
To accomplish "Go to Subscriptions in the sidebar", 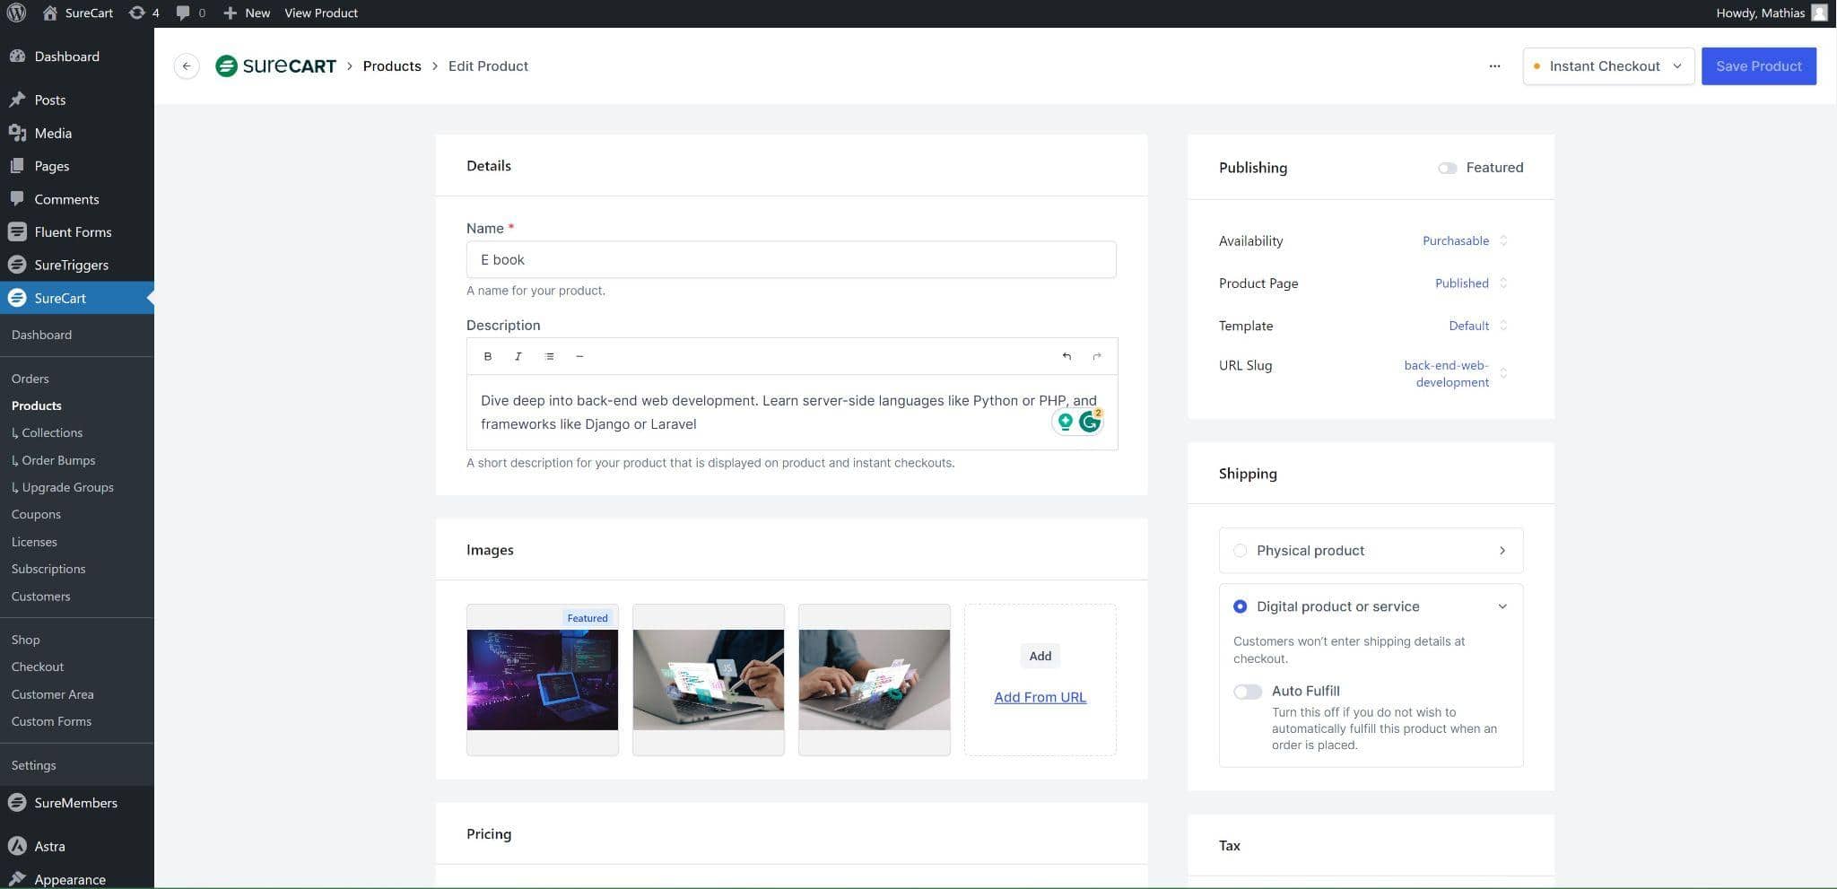I will point(48,569).
